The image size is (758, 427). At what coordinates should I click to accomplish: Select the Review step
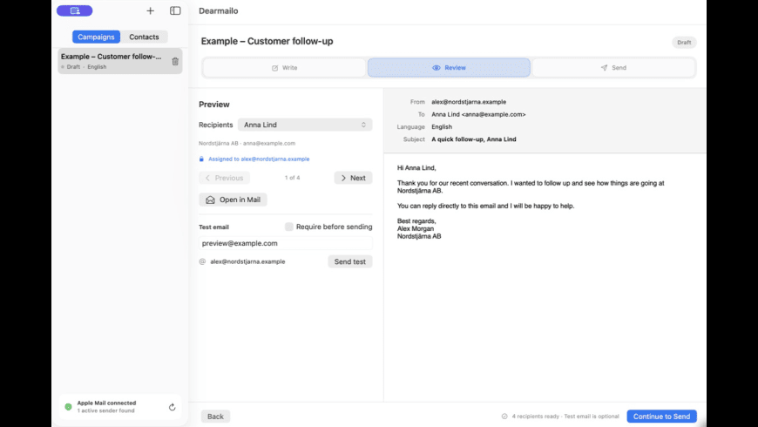coord(449,68)
